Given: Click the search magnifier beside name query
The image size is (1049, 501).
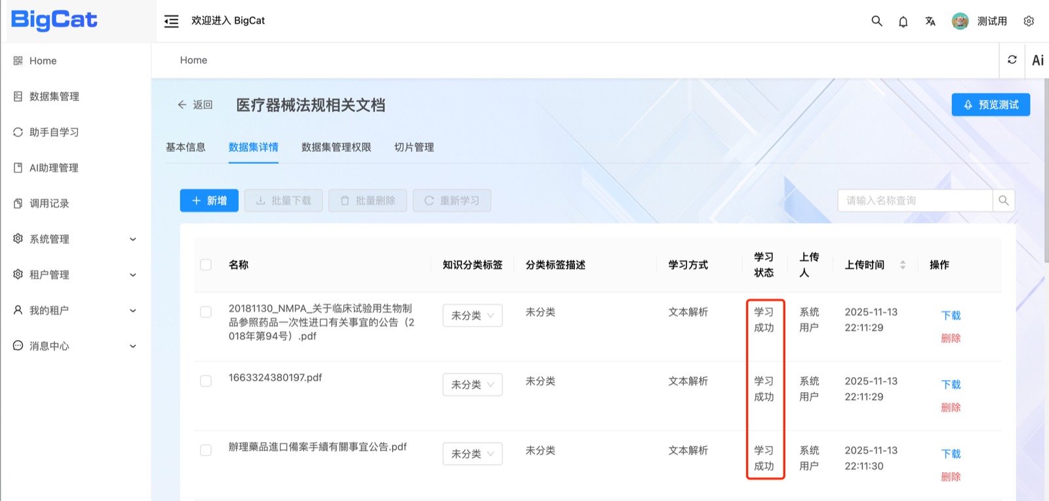Looking at the screenshot, I should [1003, 201].
